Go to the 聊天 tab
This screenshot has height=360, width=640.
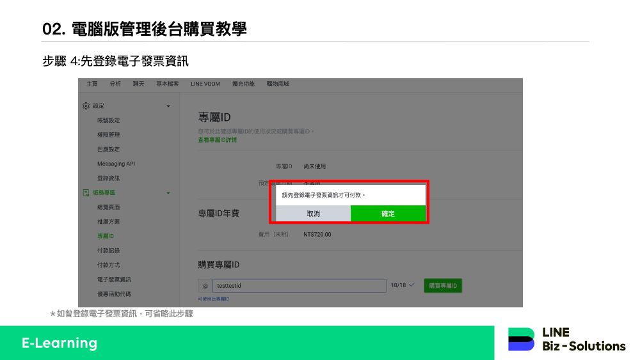click(x=138, y=84)
